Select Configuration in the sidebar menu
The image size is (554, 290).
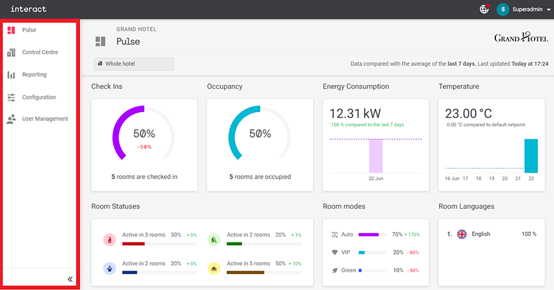[x=39, y=97]
